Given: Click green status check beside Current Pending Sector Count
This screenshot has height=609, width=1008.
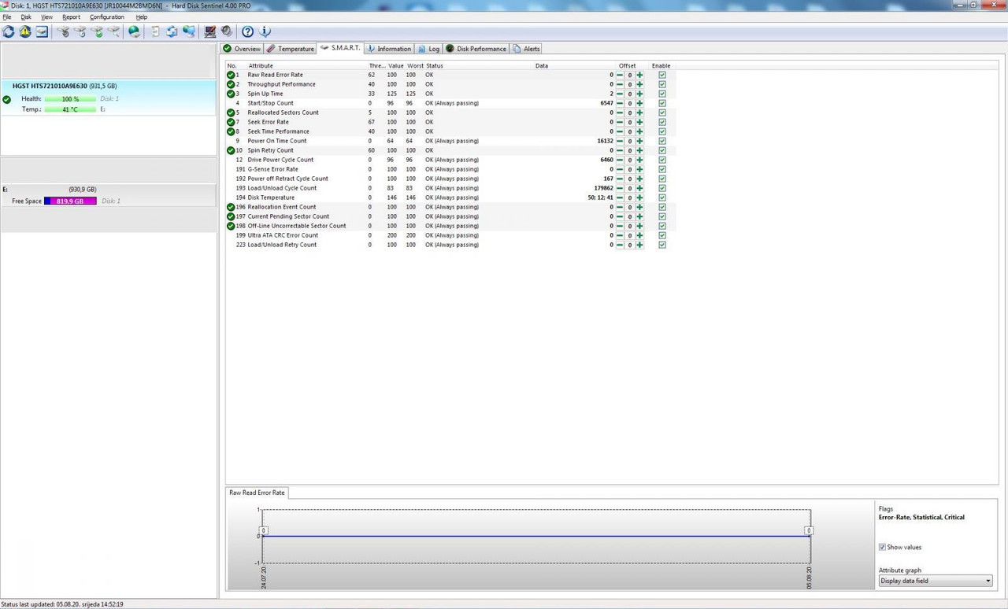Looking at the screenshot, I should coord(231,216).
